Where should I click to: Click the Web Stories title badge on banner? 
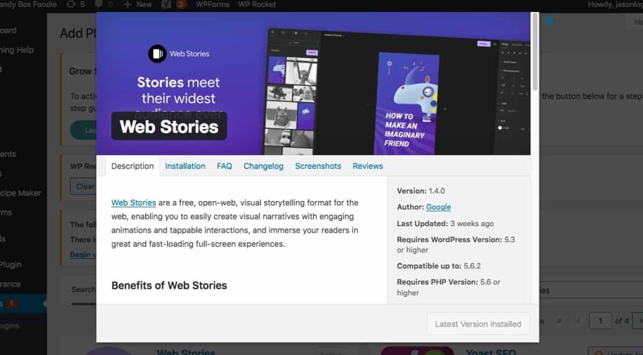[169, 127]
